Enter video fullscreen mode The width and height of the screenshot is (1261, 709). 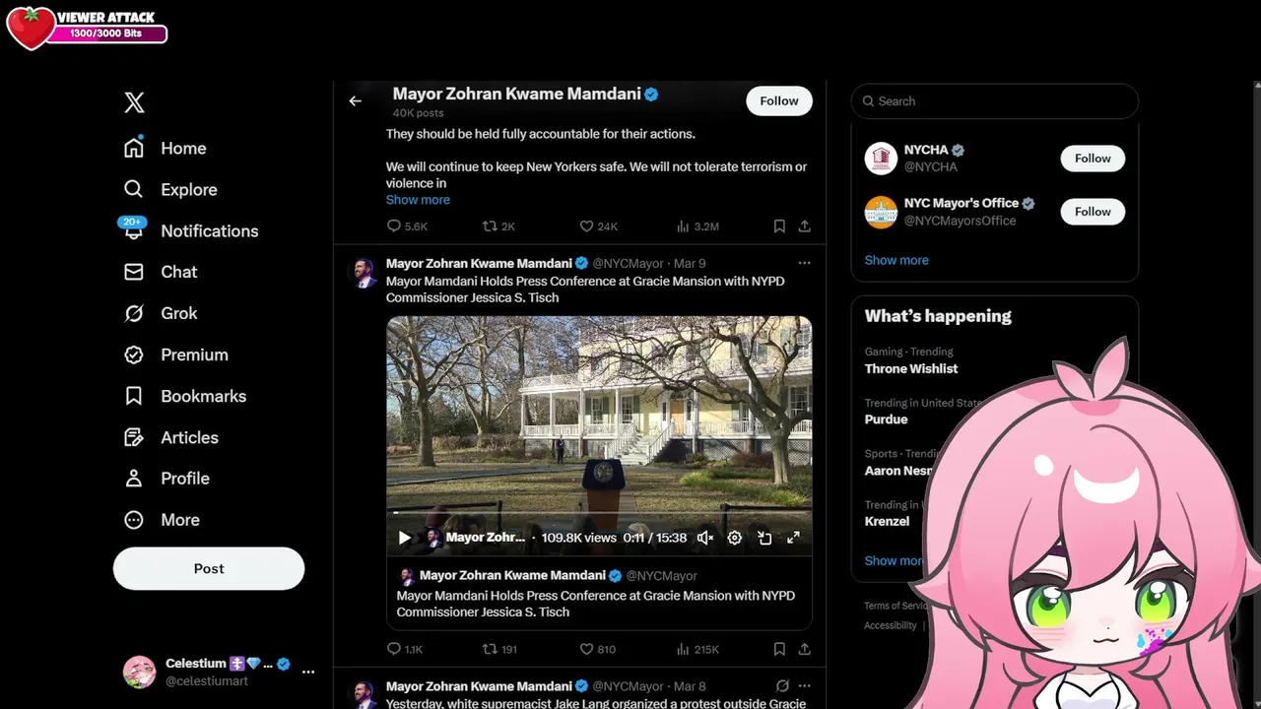pos(793,538)
